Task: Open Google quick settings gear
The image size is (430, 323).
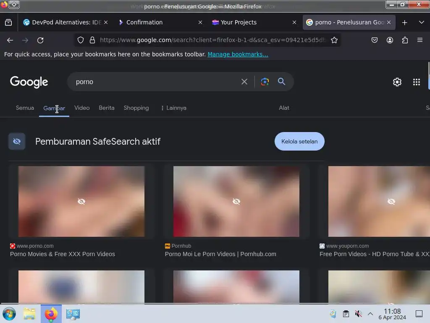Action: 397,82
